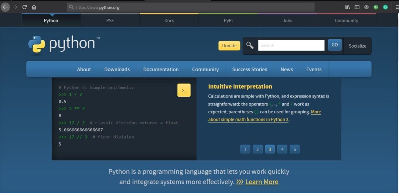Click the code line '>>> 1 / 2'
399x193 pixels.
click(70, 94)
